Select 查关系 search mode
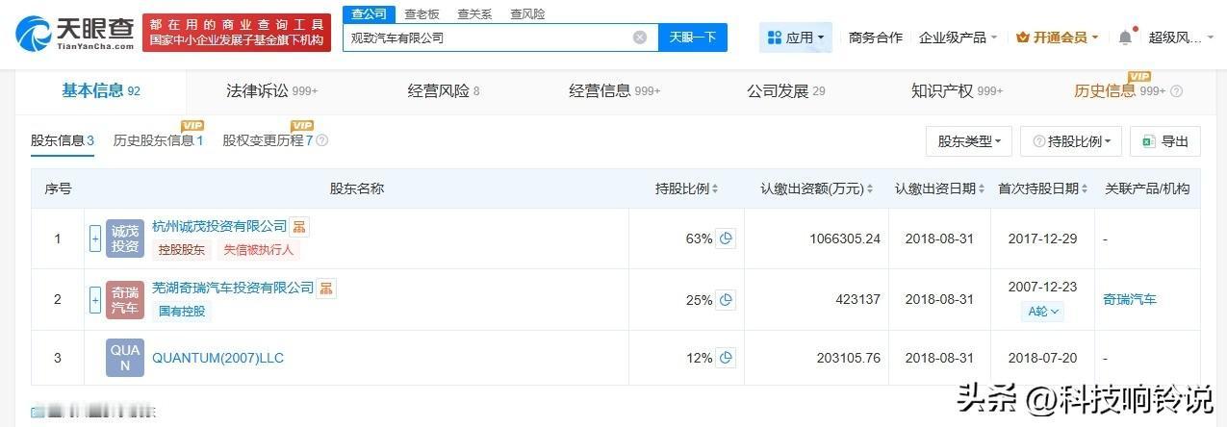 click(474, 13)
